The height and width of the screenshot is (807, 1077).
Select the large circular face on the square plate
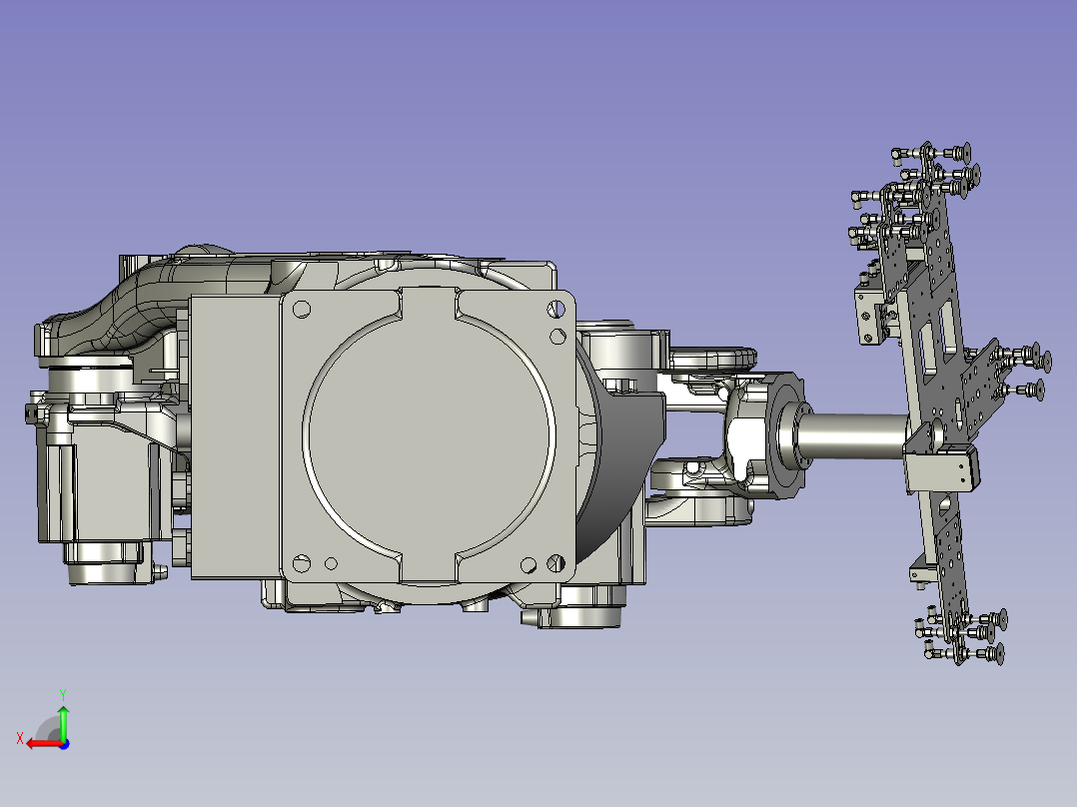[x=429, y=434]
